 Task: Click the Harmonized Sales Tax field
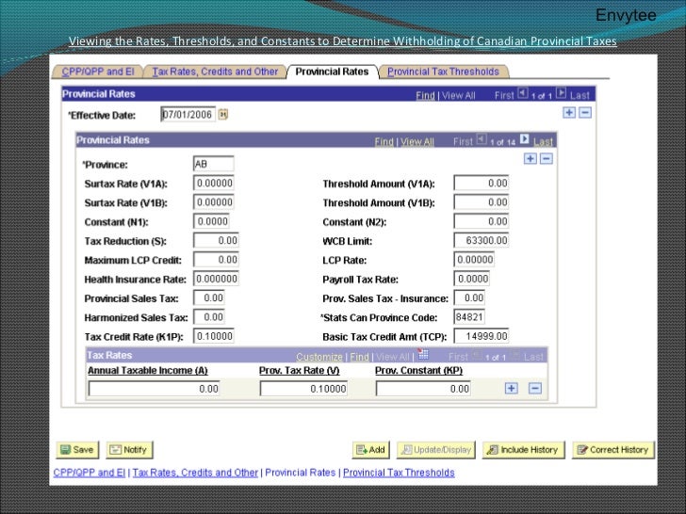click(208, 317)
